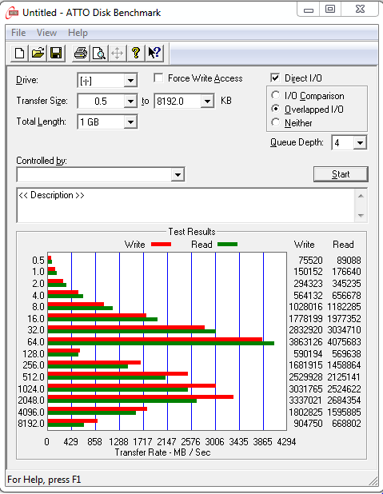Click read value 668802
Image resolution: width=383 pixels, height=494 pixels.
click(x=346, y=424)
